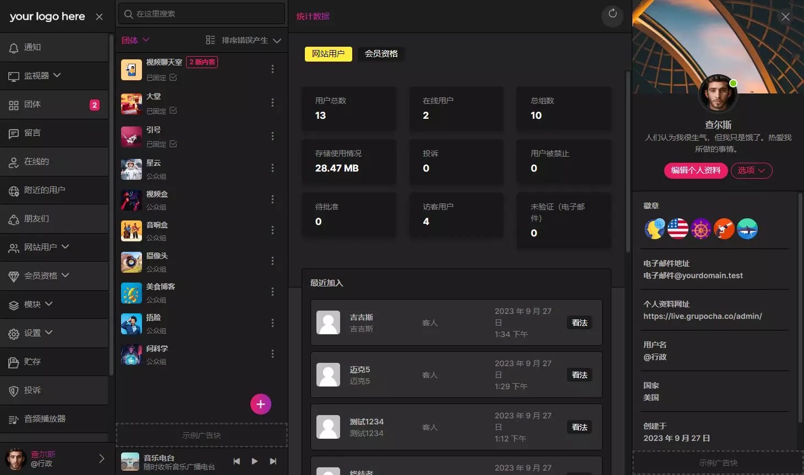Expand user menu arrow beside 查尔斯
The width and height of the screenshot is (804, 475).
point(101,459)
